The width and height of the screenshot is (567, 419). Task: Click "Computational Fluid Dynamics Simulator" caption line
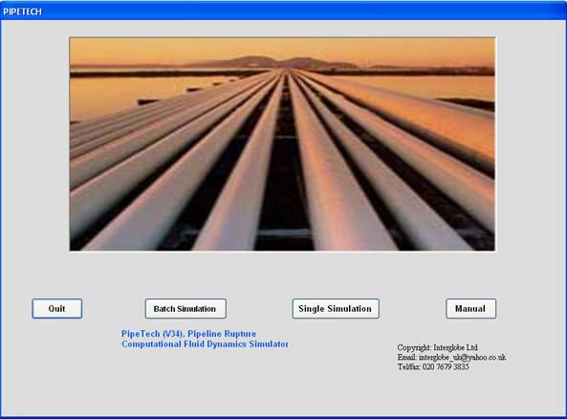(205, 344)
